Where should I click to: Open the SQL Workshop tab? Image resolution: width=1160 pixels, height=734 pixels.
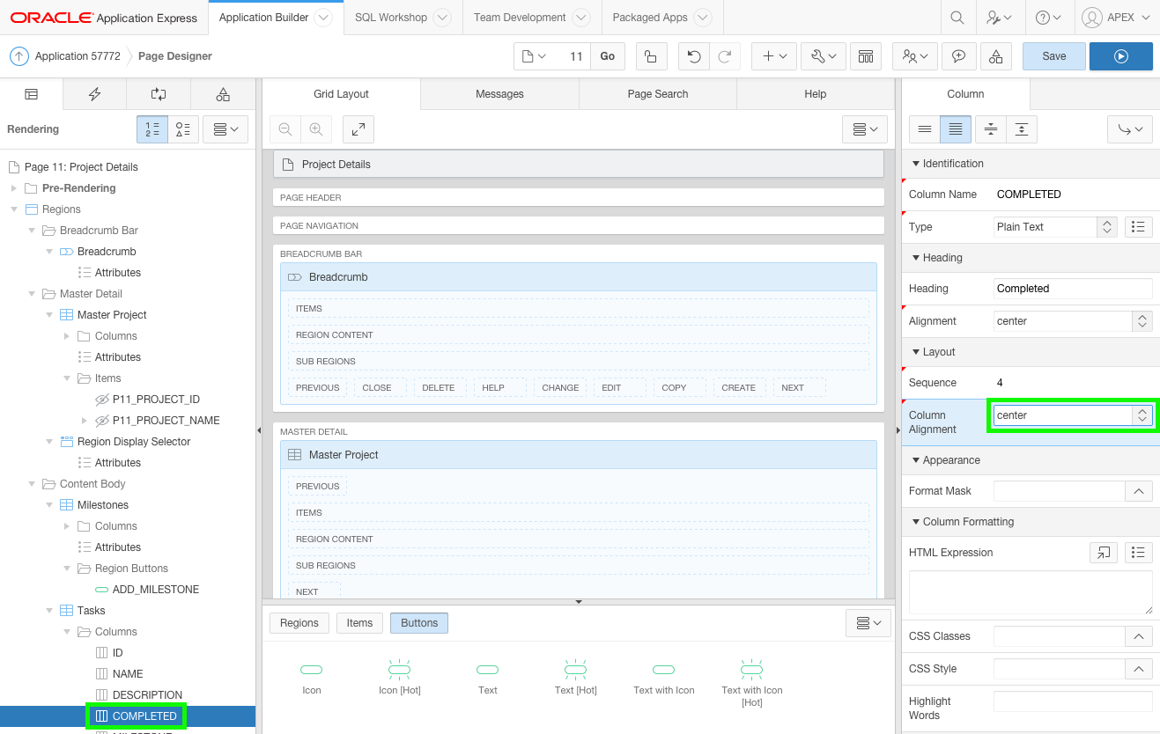pos(391,18)
